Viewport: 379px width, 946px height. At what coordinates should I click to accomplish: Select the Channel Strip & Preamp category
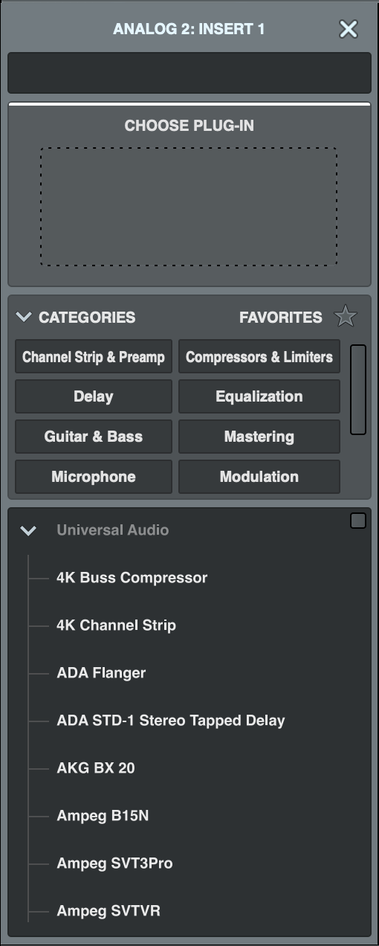pyautogui.click(x=94, y=356)
